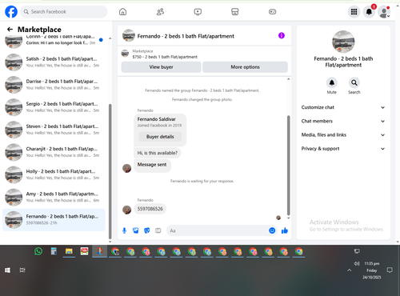Open Buyer details for Fernando Saldivar
Screen dimensions: 400x296
click(x=160, y=137)
